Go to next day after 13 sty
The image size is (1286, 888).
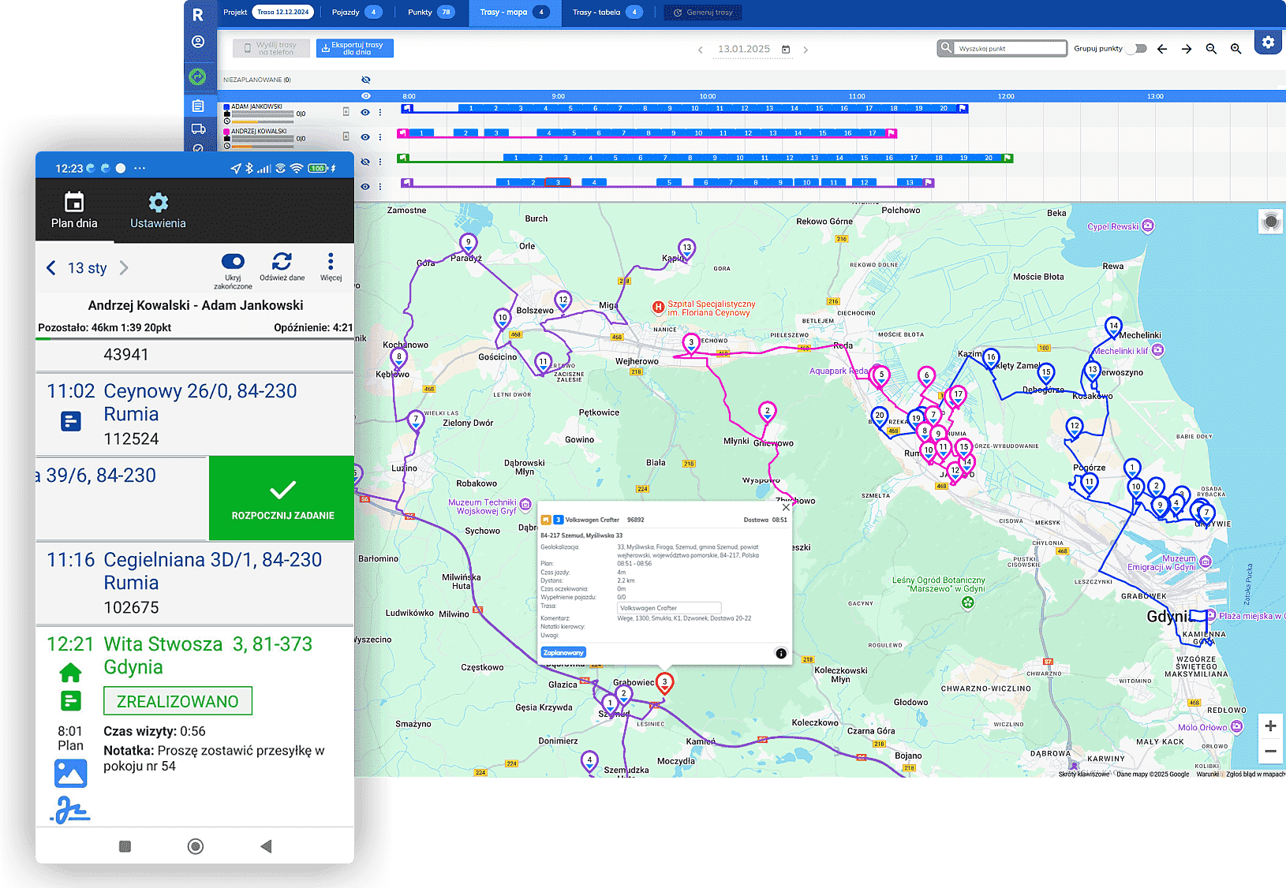point(124,268)
